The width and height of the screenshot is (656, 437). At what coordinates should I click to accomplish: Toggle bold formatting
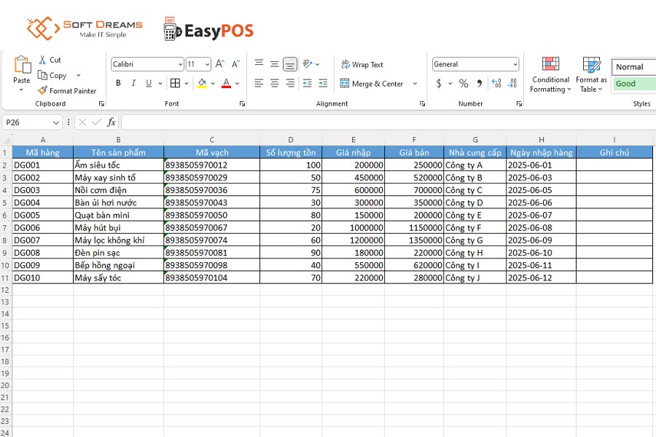(118, 83)
